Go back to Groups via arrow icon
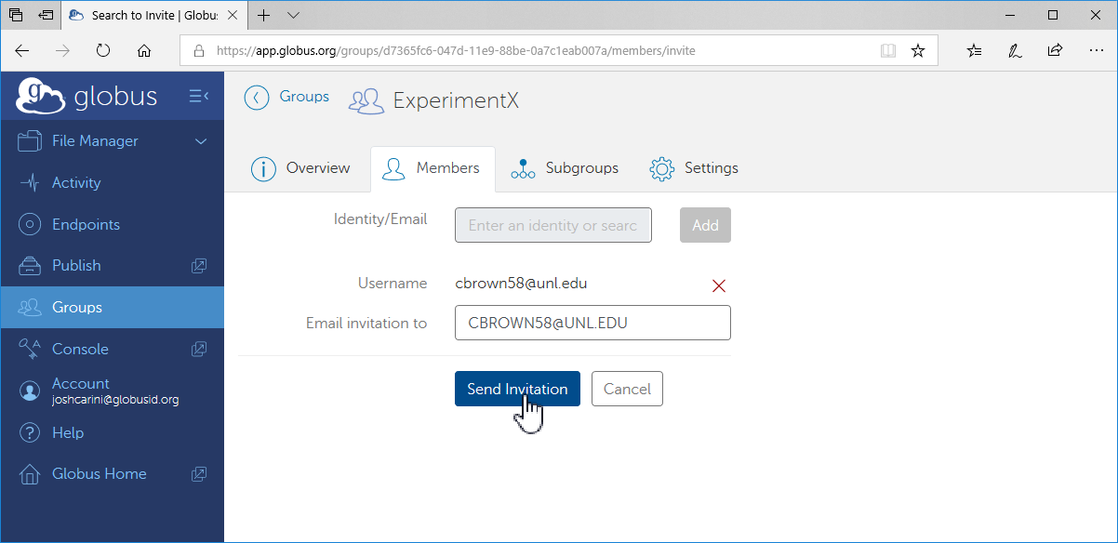This screenshot has height=543, width=1118. click(x=257, y=97)
